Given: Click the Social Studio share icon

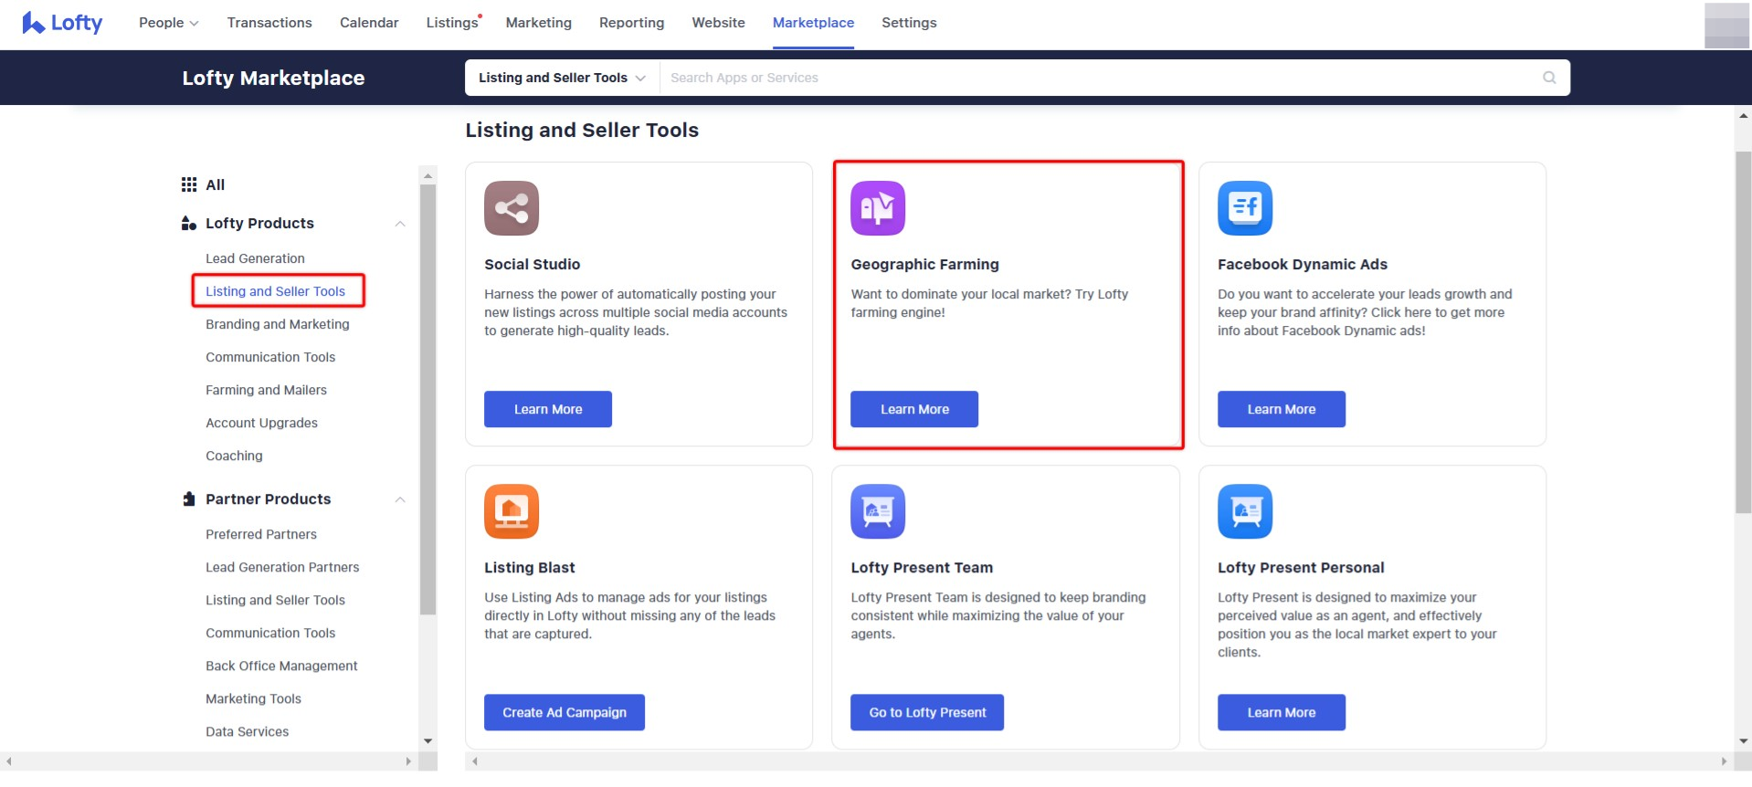Looking at the screenshot, I should [x=511, y=208].
